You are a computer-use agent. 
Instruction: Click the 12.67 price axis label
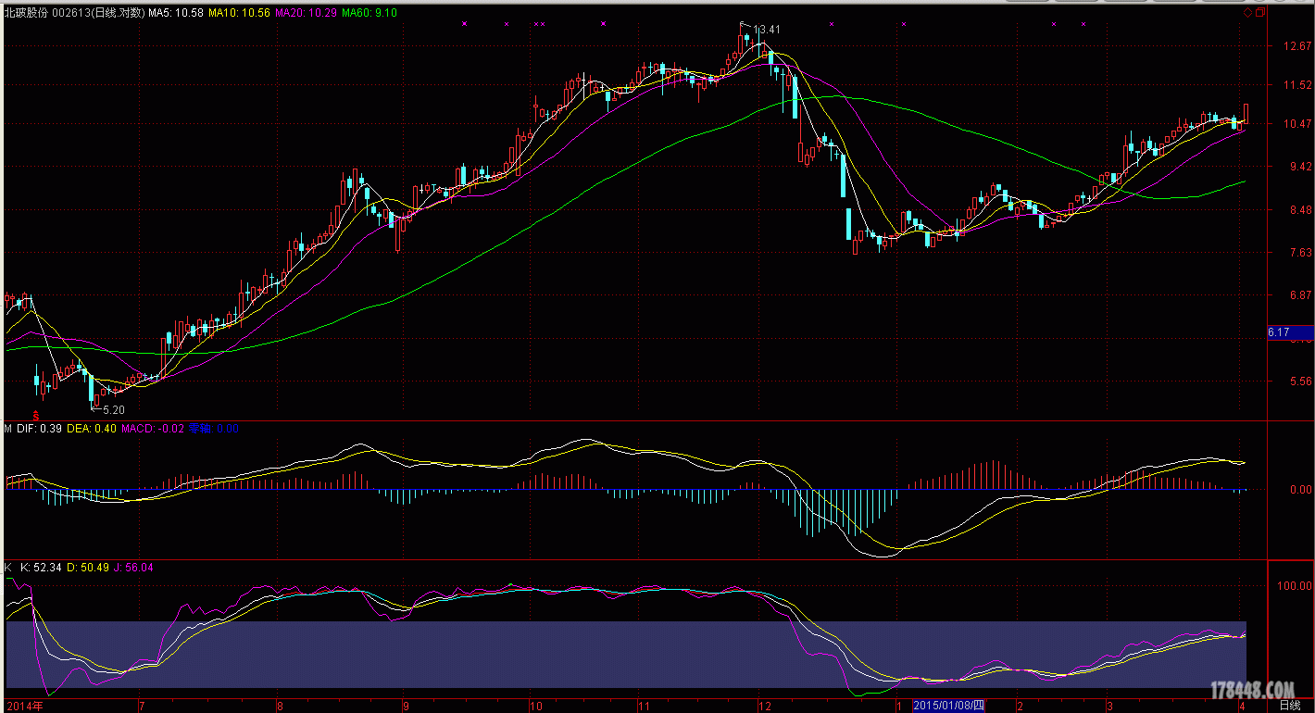(1296, 46)
